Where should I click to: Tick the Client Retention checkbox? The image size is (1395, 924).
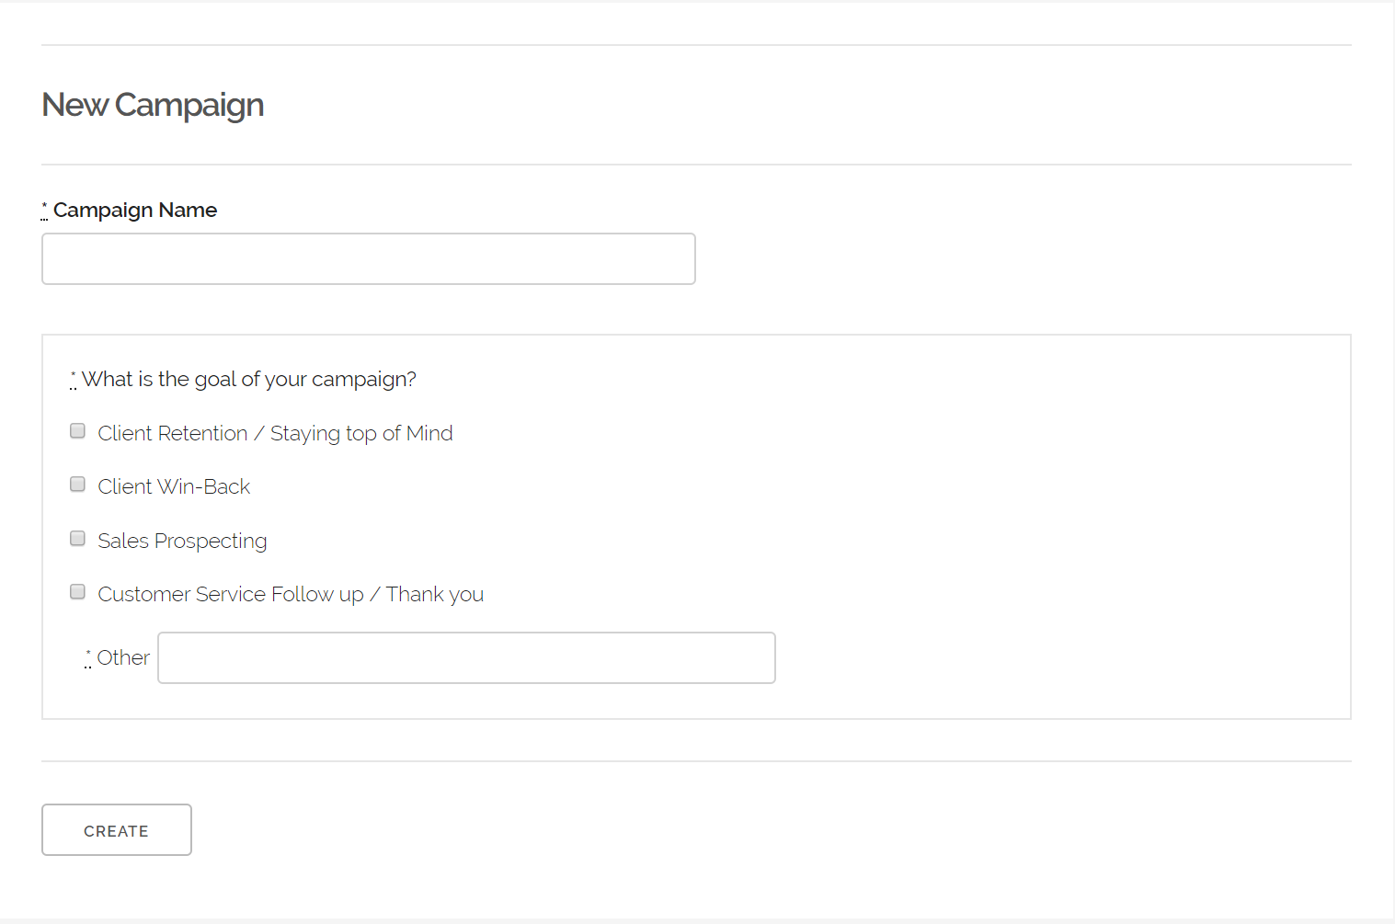tap(78, 431)
